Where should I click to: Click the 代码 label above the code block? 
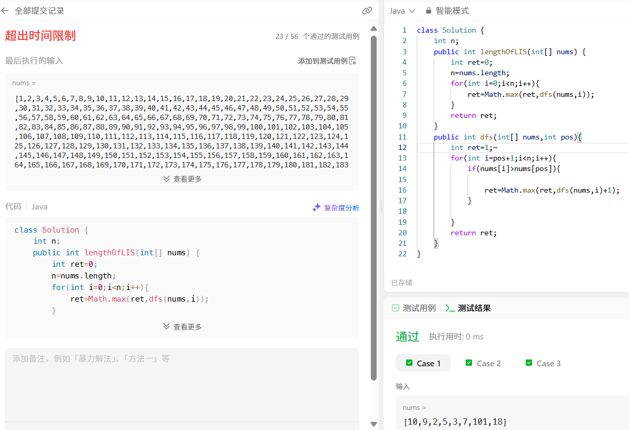(x=13, y=206)
